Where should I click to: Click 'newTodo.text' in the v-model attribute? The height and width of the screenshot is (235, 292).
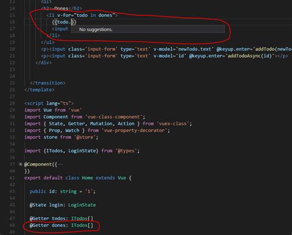pos(195,49)
